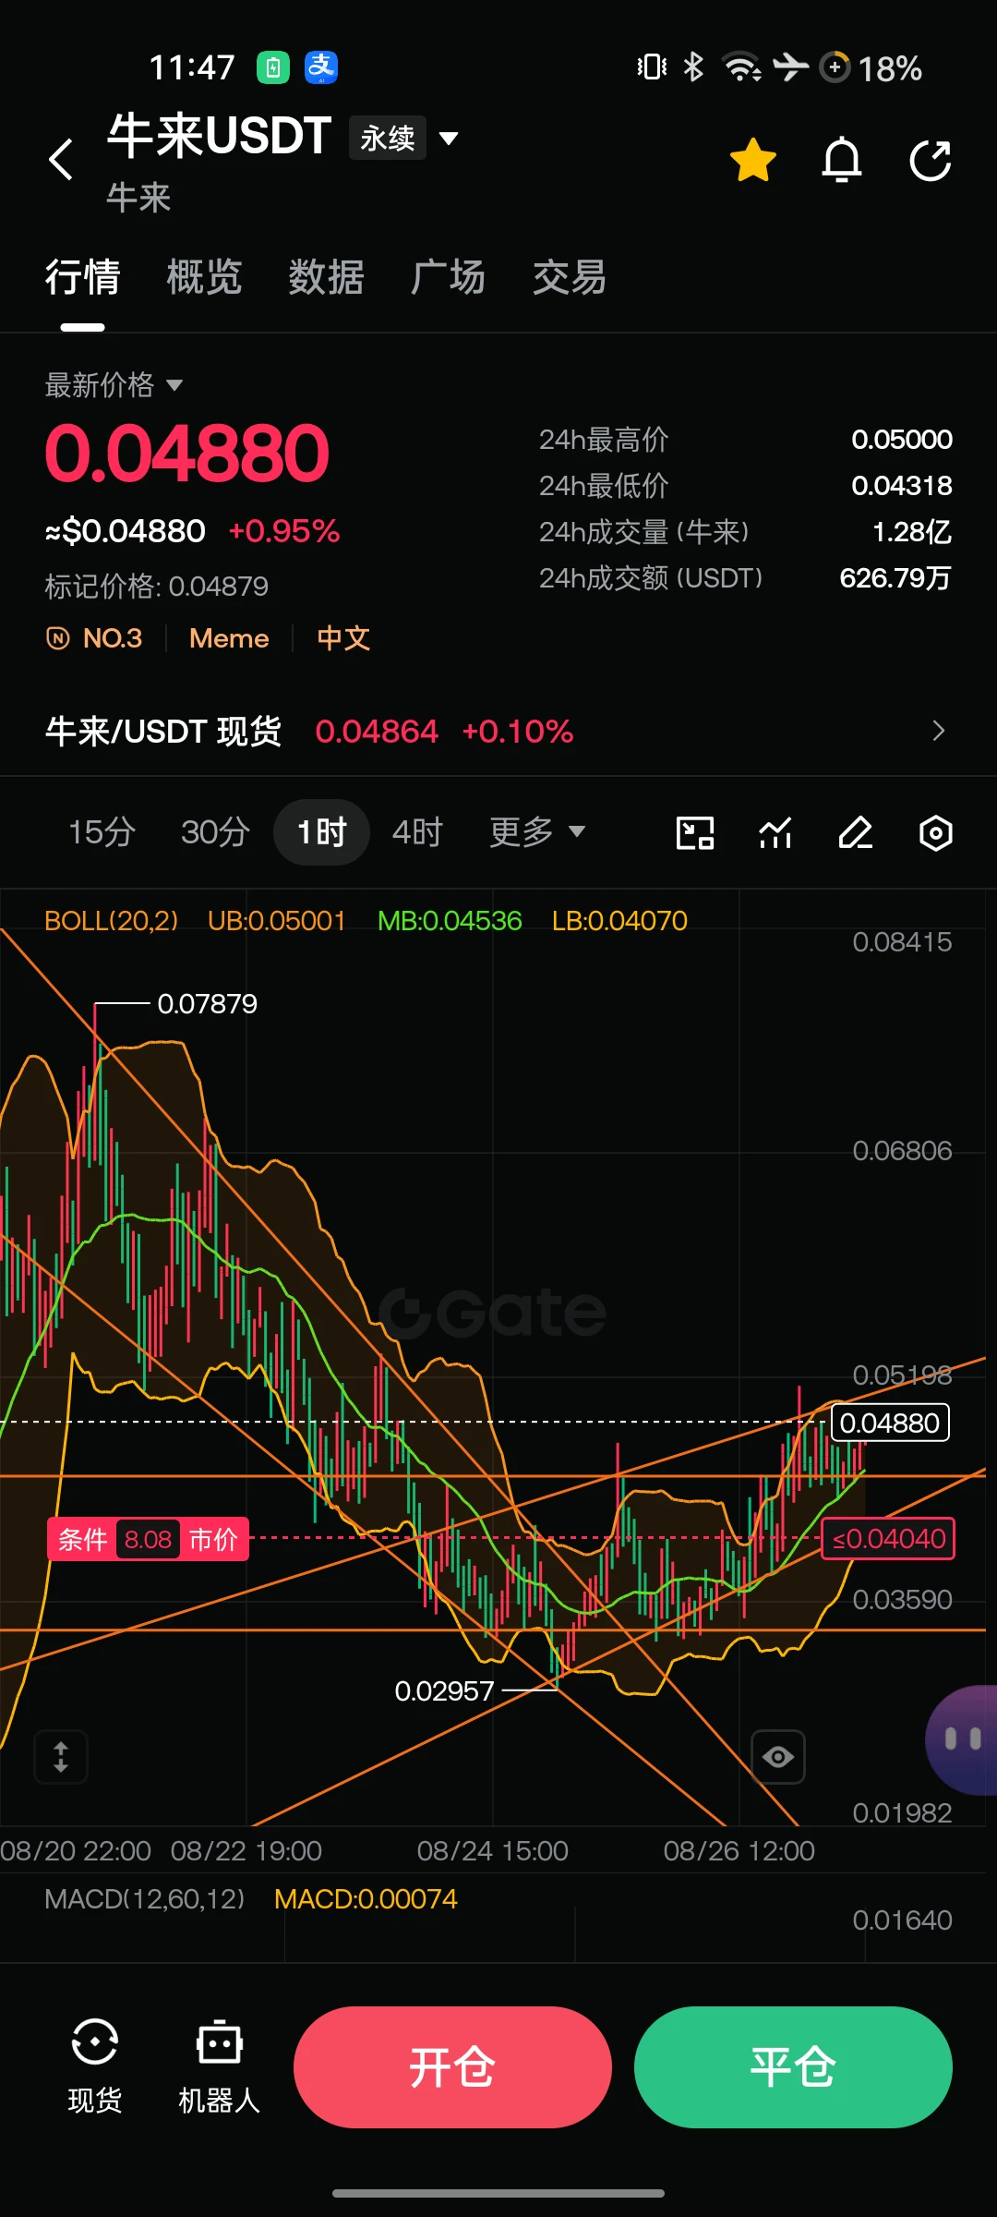
Task: Tap the ≤0.04040 trigger price label
Action: (x=888, y=1539)
